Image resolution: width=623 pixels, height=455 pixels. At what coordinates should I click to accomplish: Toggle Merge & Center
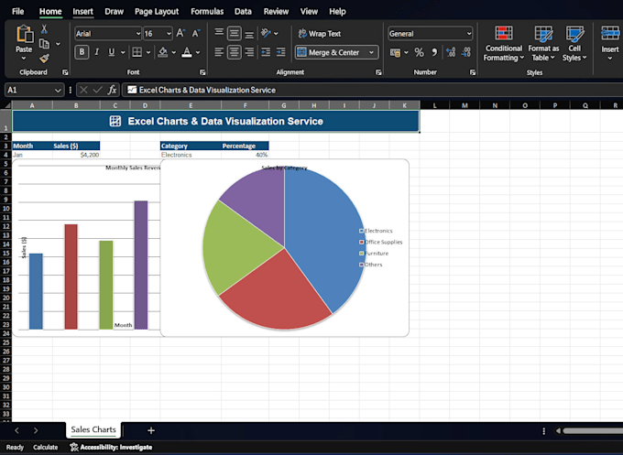[330, 52]
